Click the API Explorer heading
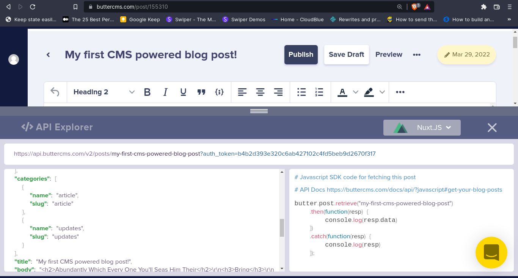 click(57, 127)
